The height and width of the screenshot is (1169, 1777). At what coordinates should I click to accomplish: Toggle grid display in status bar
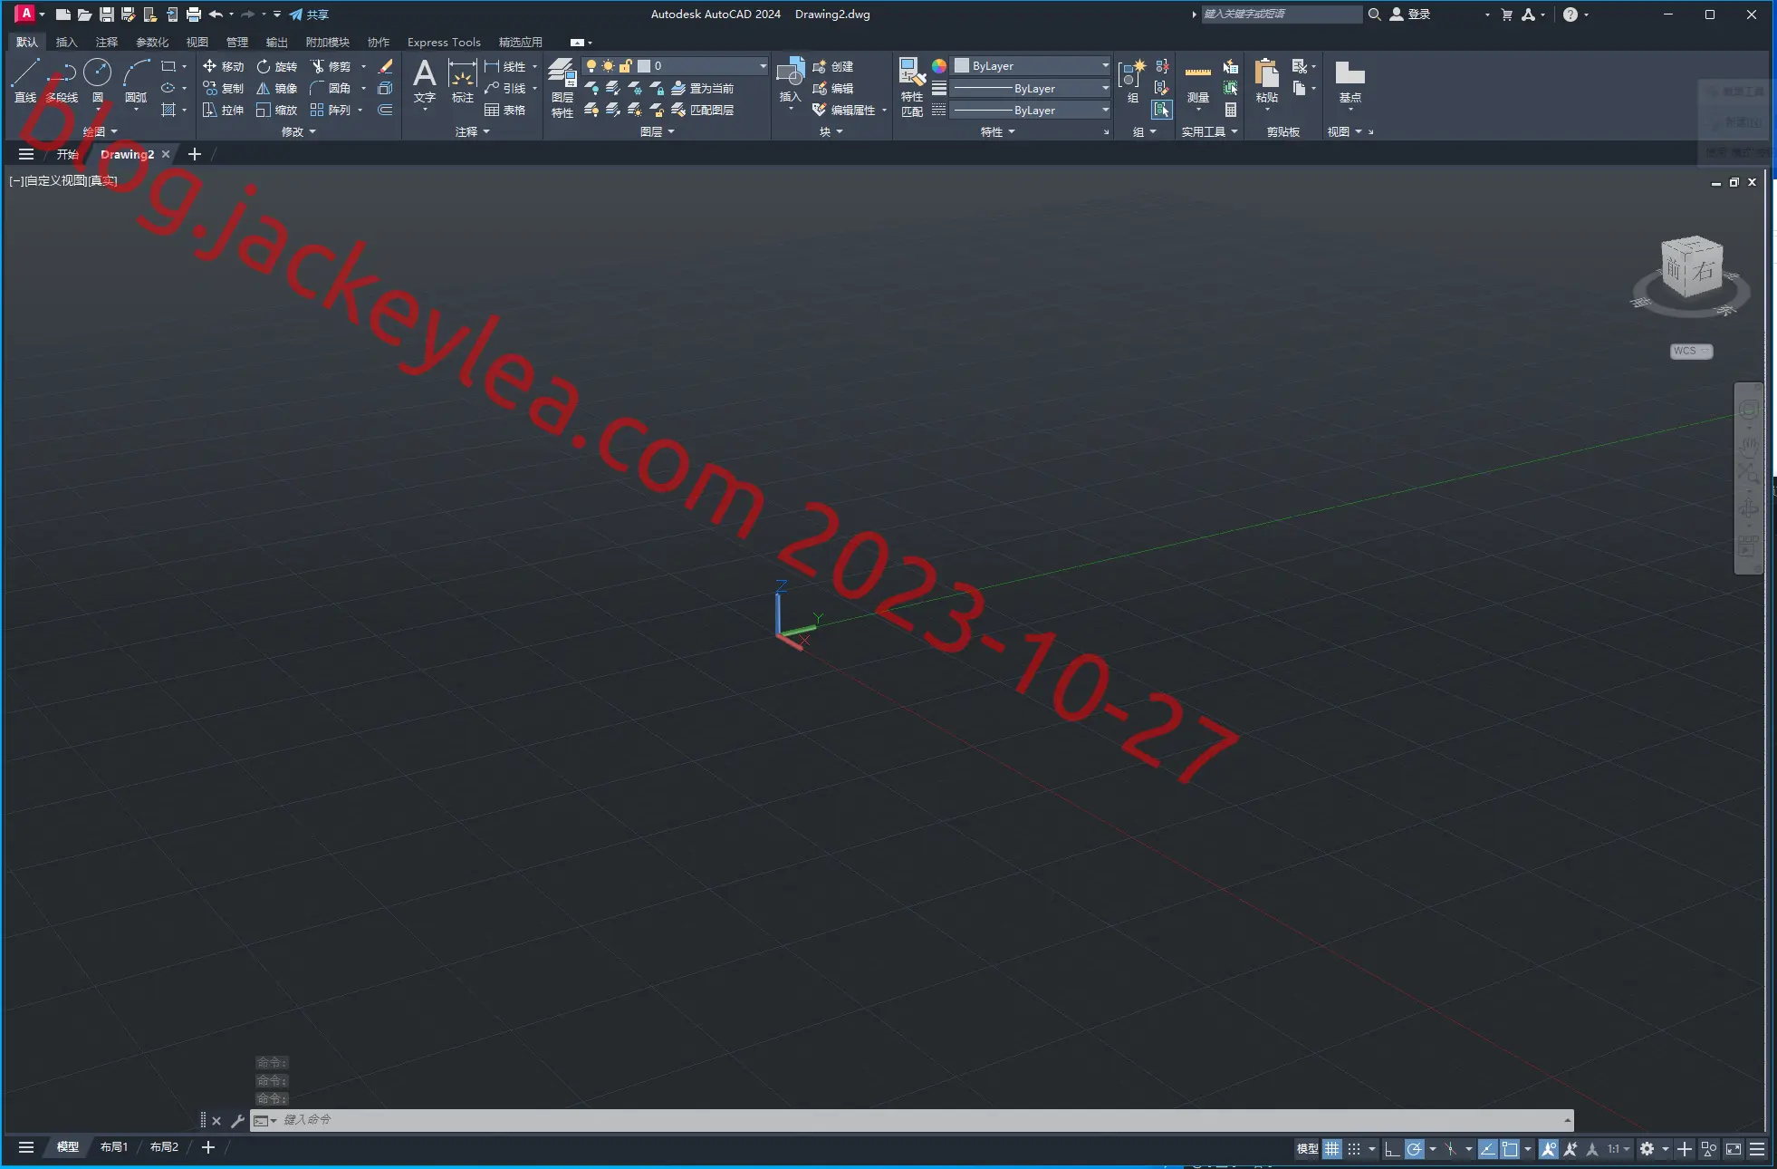(1331, 1149)
